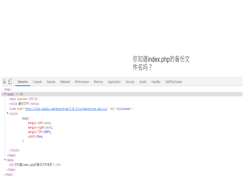This screenshot has height=190, width=243.
Task: Select the Memory tab
Action: [x=98, y=82]
